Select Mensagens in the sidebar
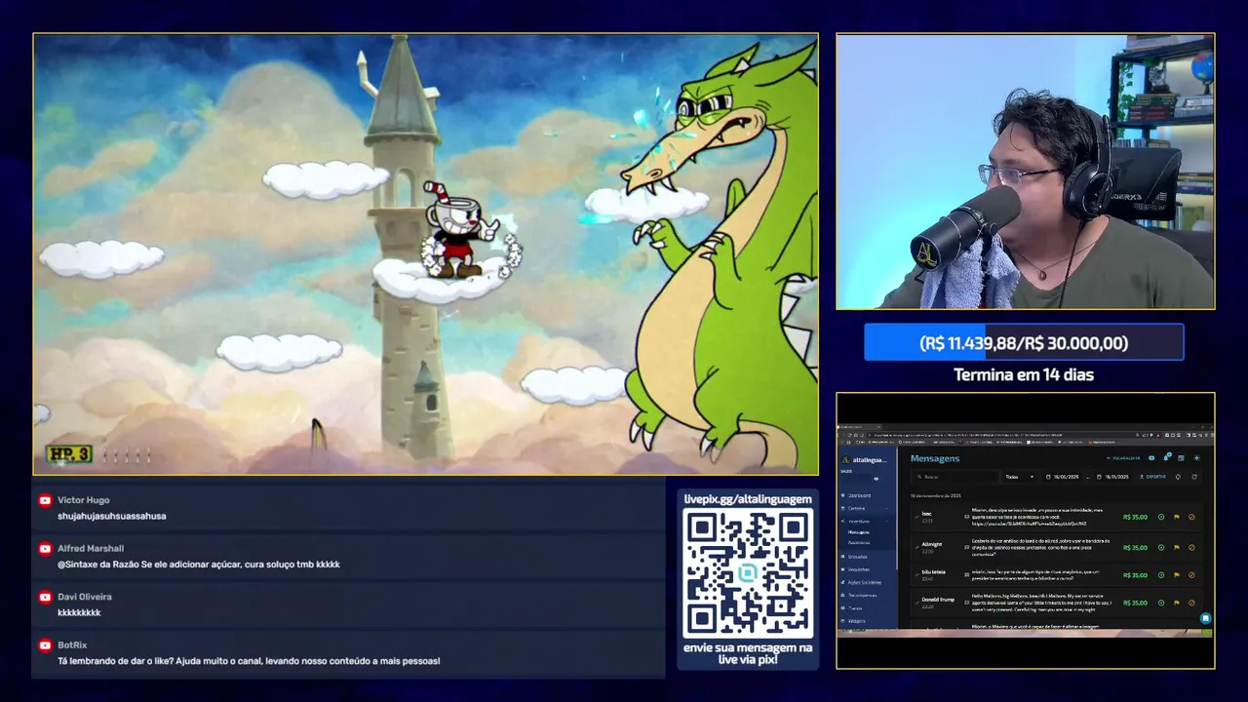The image size is (1248, 702). tap(859, 532)
